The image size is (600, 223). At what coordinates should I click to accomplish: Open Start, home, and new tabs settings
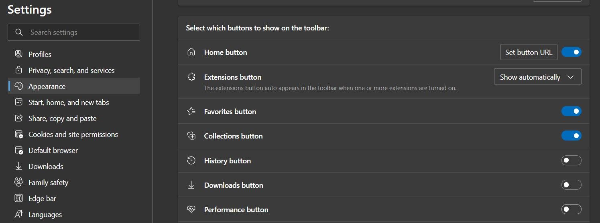point(69,102)
